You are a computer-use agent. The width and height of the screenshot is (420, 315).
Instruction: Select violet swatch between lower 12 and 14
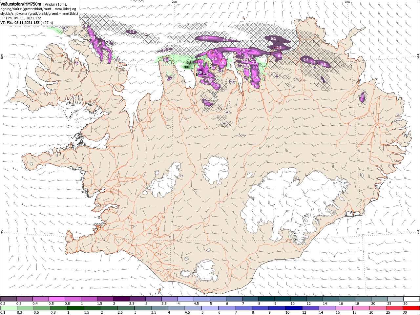click(x=310, y=308)
